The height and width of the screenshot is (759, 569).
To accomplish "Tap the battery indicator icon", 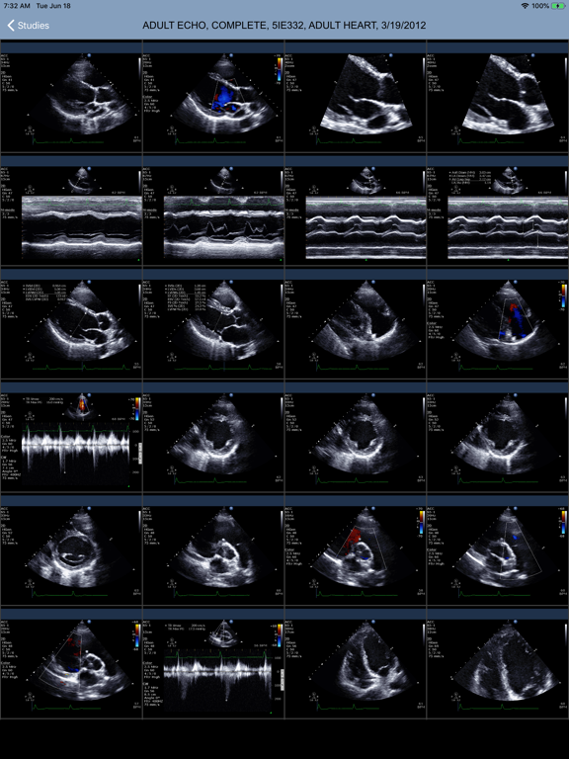I will point(558,6).
